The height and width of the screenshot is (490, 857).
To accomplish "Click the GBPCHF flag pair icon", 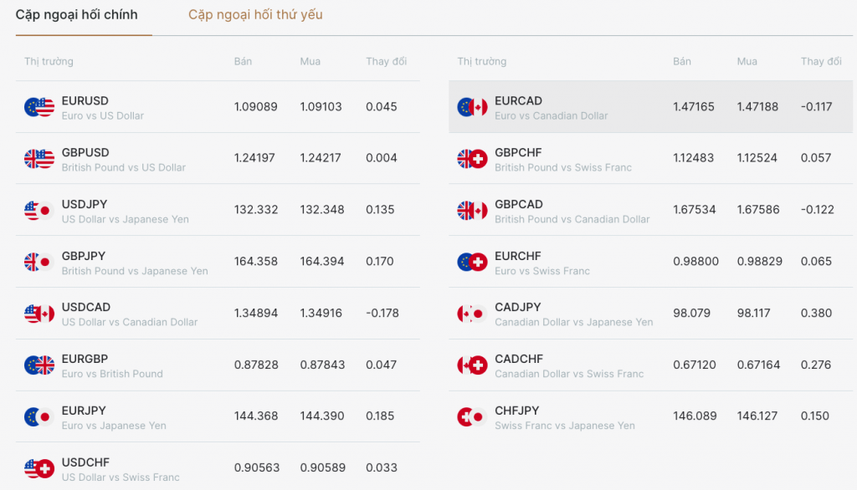I will (x=472, y=159).
